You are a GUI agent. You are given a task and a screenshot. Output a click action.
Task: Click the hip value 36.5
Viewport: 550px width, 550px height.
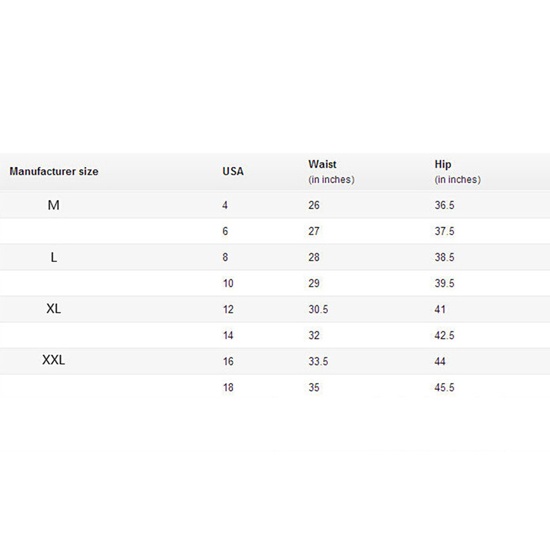click(x=444, y=206)
